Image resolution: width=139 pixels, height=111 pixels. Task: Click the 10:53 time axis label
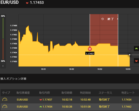coord(128,69)
